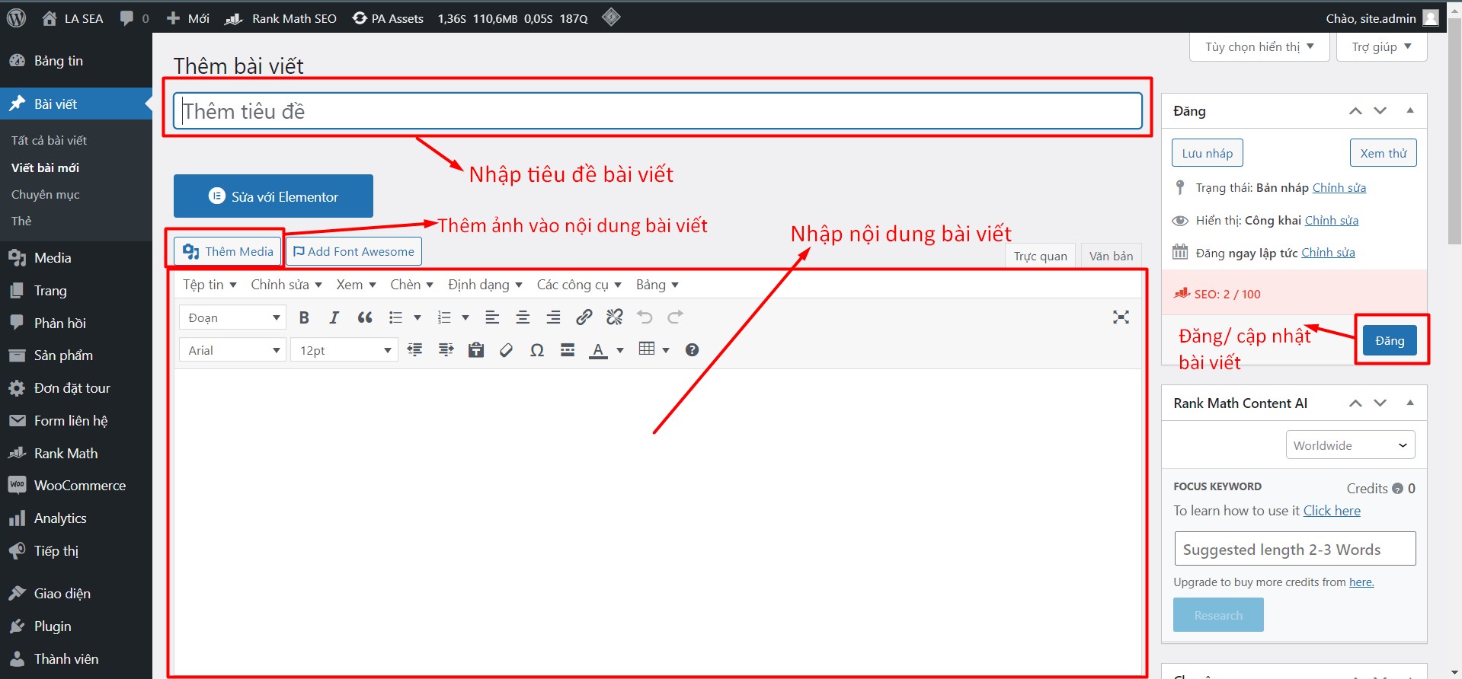Apply italic formatting to text
Image resolution: width=1462 pixels, height=679 pixels.
pyautogui.click(x=334, y=317)
